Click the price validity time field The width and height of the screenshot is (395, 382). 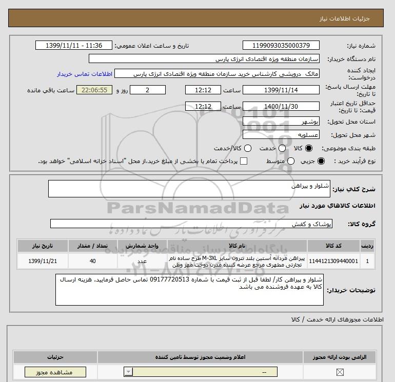(203, 106)
